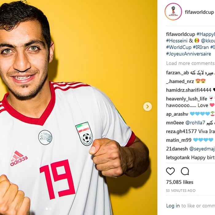Select the second carousel dot indicator
Screen dimensions: 215x215
(x=50, y=209)
